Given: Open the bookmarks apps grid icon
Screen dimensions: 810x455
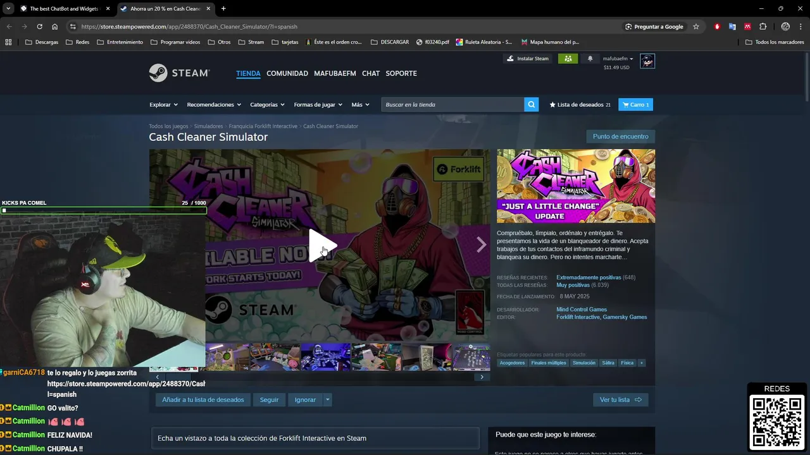Looking at the screenshot, I should 8,42.
